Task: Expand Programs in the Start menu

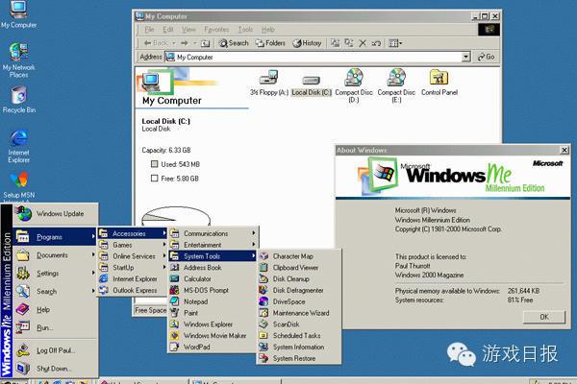Action: [56, 237]
